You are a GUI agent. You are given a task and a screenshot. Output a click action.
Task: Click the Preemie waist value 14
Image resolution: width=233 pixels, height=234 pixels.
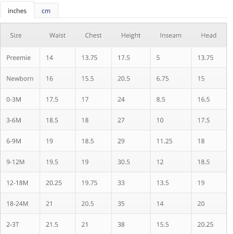pos(50,58)
